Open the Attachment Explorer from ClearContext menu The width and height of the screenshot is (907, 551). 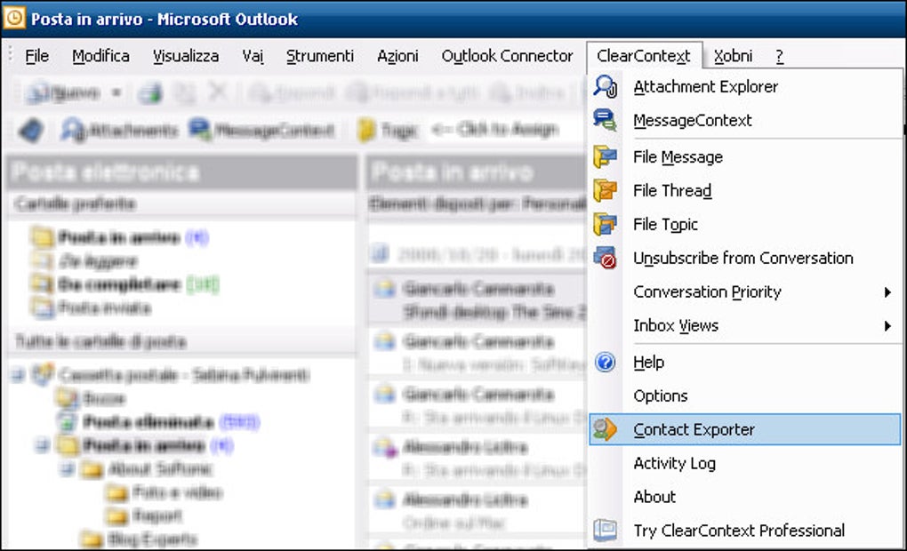pos(705,86)
